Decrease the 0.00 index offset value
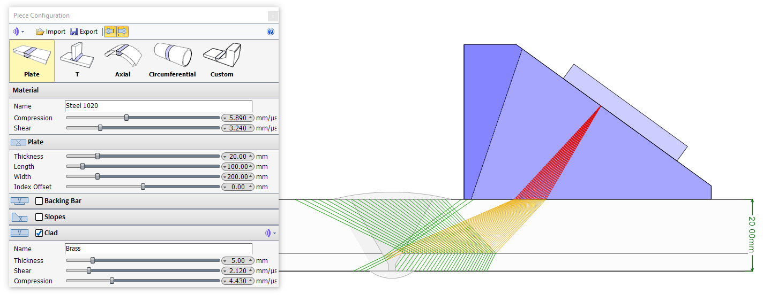The width and height of the screenshot is (778, 302). tap(226, 187)
